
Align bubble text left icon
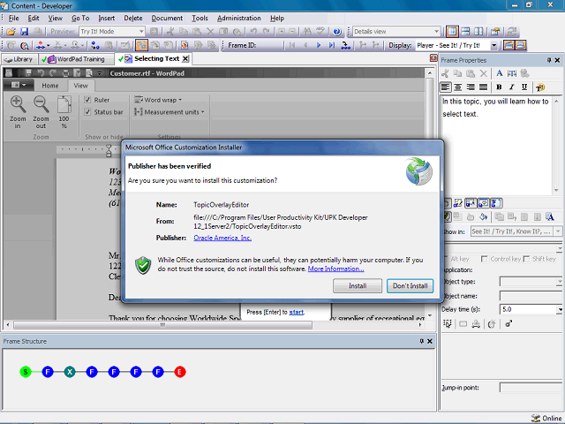[445, 87]
